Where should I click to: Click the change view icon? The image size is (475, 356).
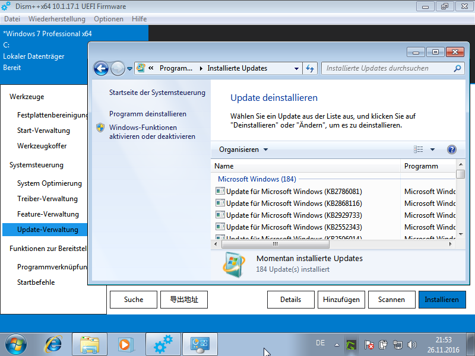point(419,150)
